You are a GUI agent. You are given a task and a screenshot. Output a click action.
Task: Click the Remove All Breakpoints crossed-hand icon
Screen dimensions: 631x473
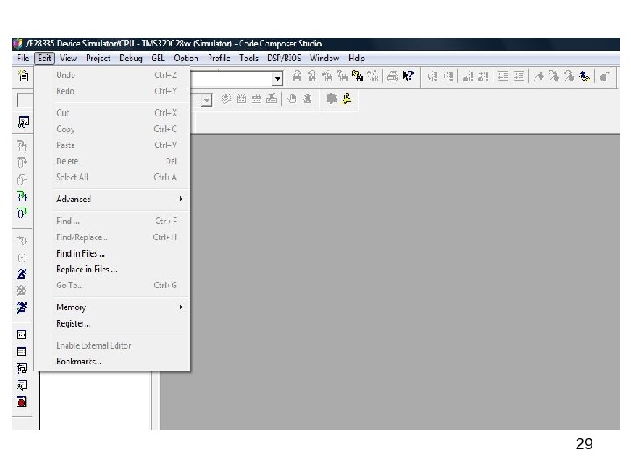click(x=308, y=98)
